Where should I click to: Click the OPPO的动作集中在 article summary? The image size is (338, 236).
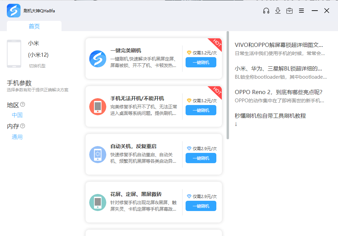pyautogui.click(x=279, y=101)
